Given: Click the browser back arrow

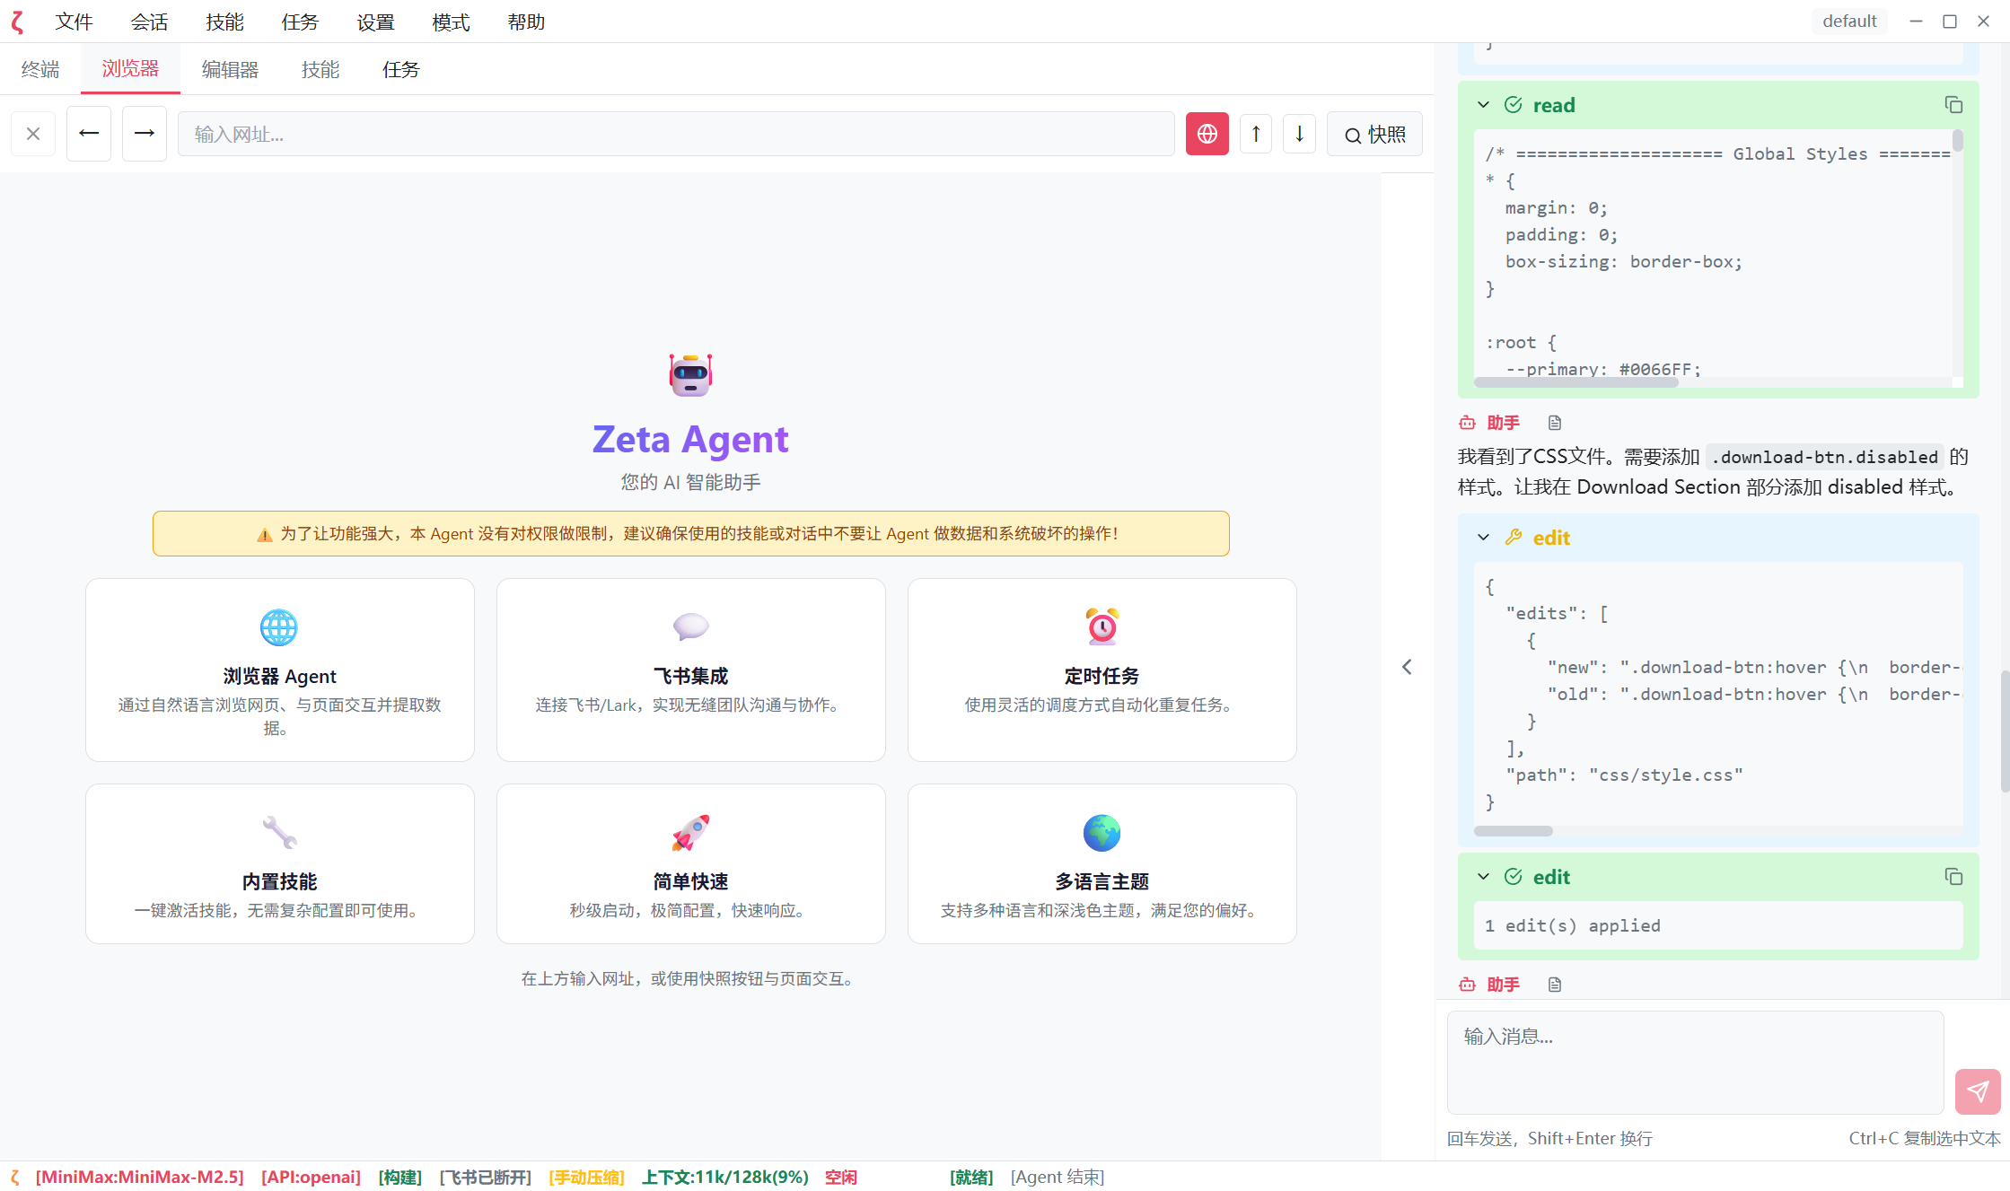Looking at the screenshot, I should pyautogui.click(x=89, y=134).
